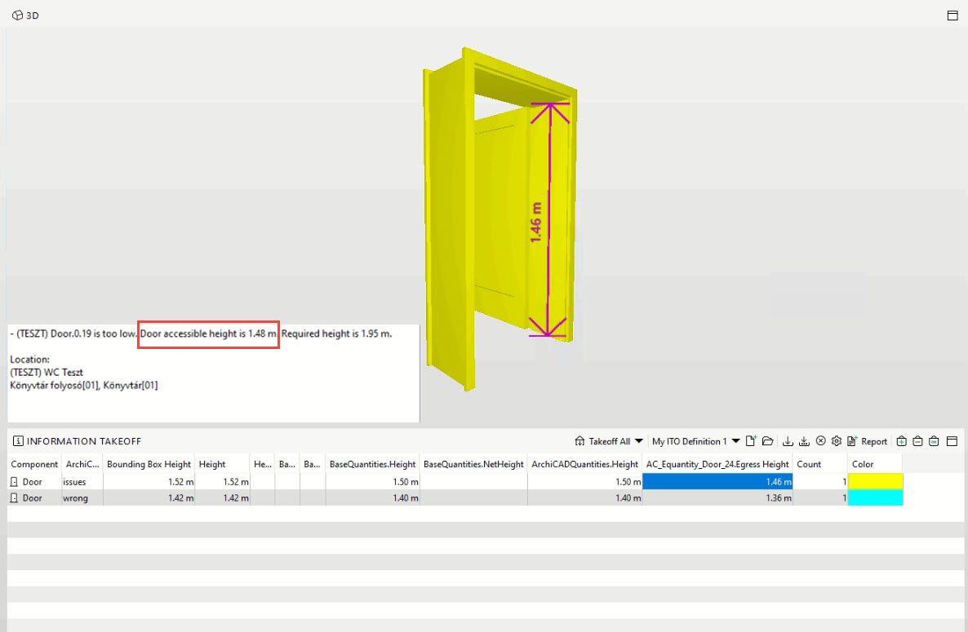The image size is (968, 632).
Task: Click the BaseQuantities.Height column header
Action: coord(372,464)
